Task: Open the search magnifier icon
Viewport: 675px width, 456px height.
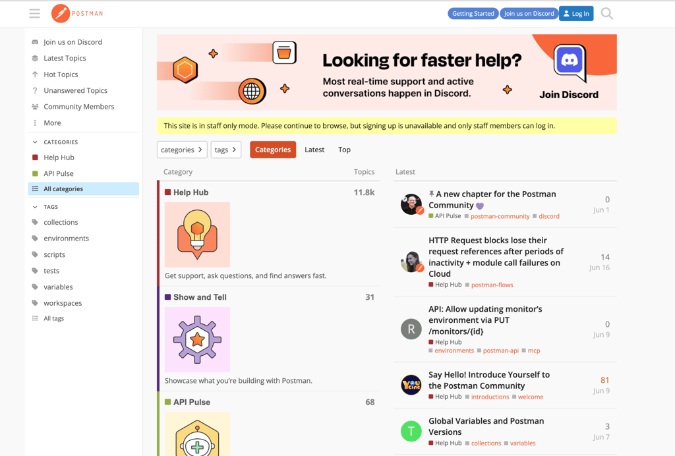Action: click(606, 14)
